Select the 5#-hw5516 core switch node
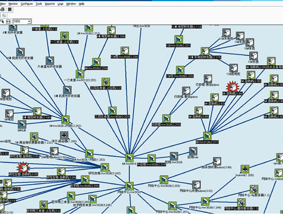Viewport: 283px width, 214px height. coord(130,158)
